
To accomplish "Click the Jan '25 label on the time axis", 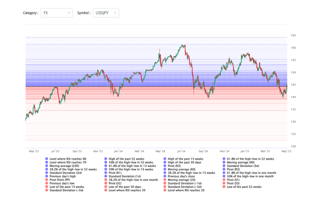I will 245,151.
